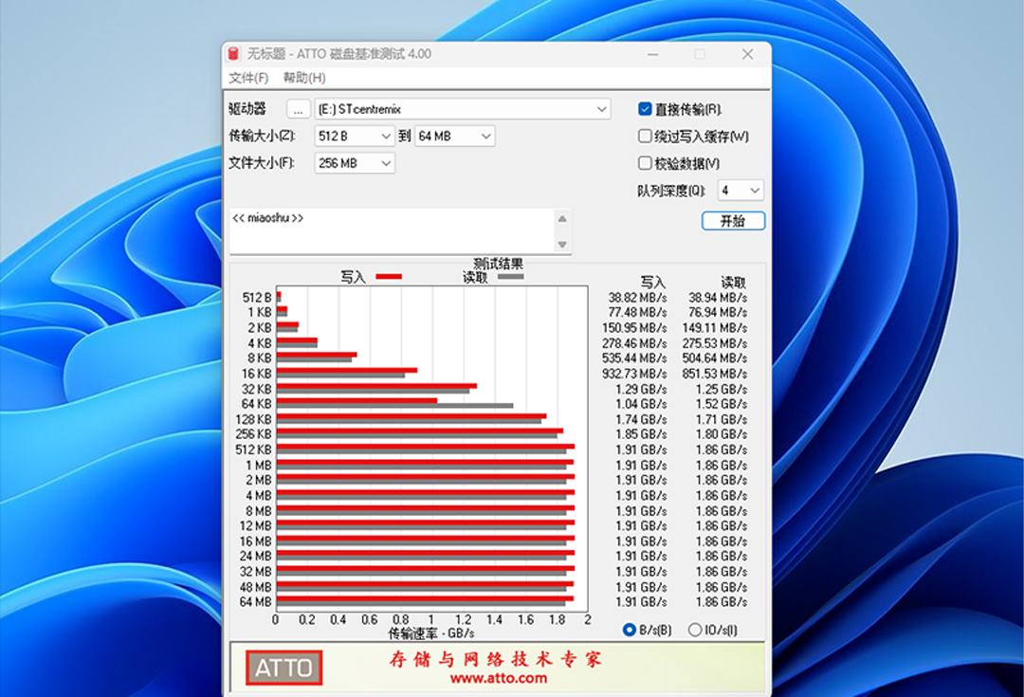The height and width of the screenshot is (697, 1024).
Task: Disable the 直接传输(R) checkbox
Action: click(645, 109)
